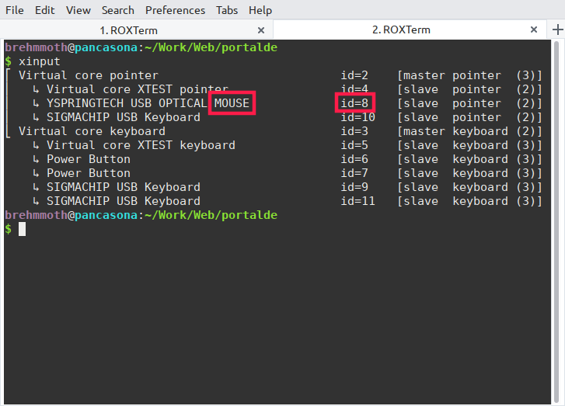Click the YSPRINGTECH USB OPTICAL MOUSE text
This screenshot has height=406, width=565.
point(148,103)
